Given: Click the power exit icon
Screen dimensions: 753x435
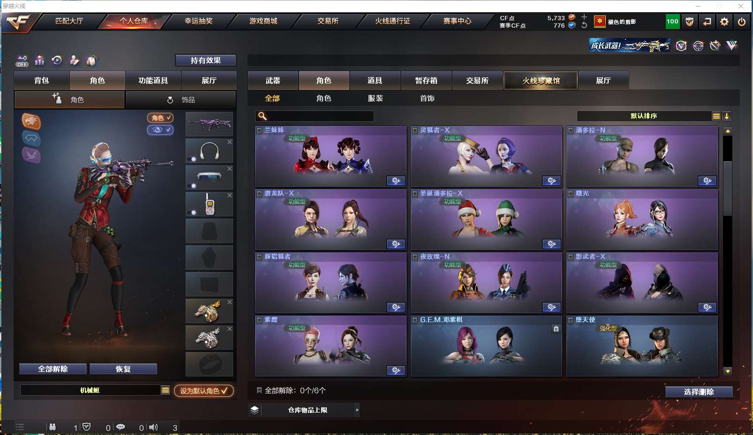Looking at the screenshot, I should [x=742, y=22].
